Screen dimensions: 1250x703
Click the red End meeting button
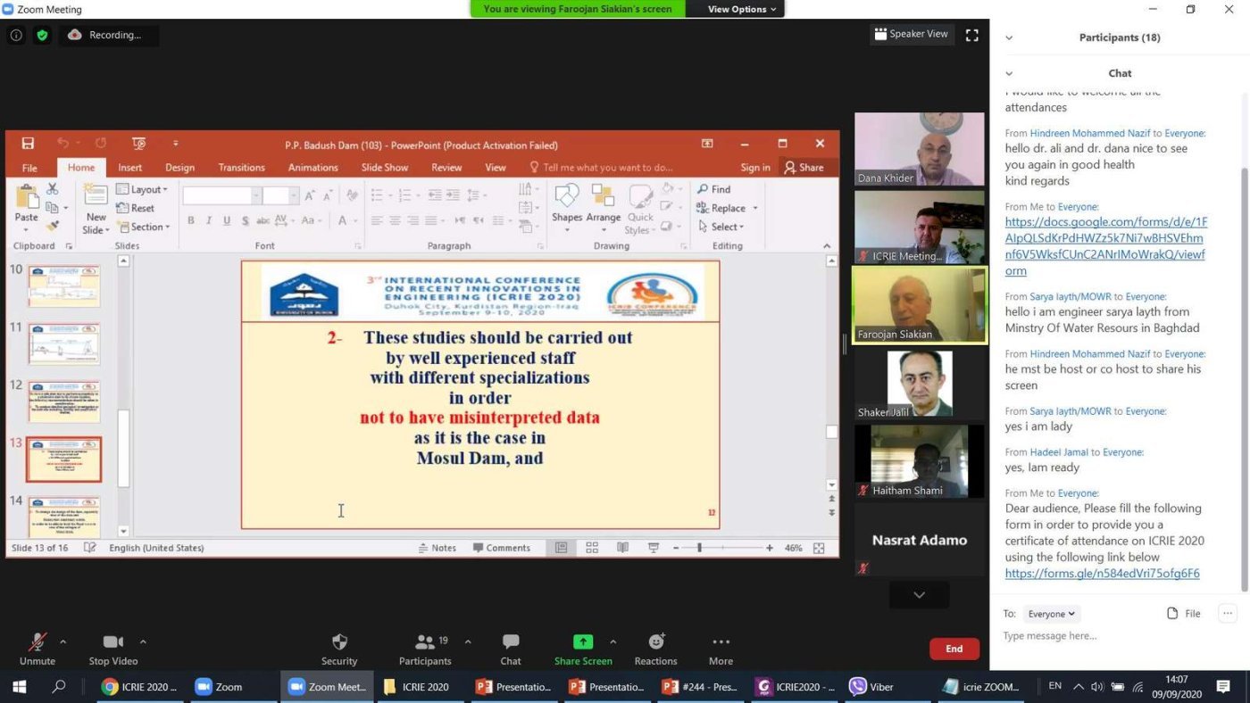pos(954,649)
